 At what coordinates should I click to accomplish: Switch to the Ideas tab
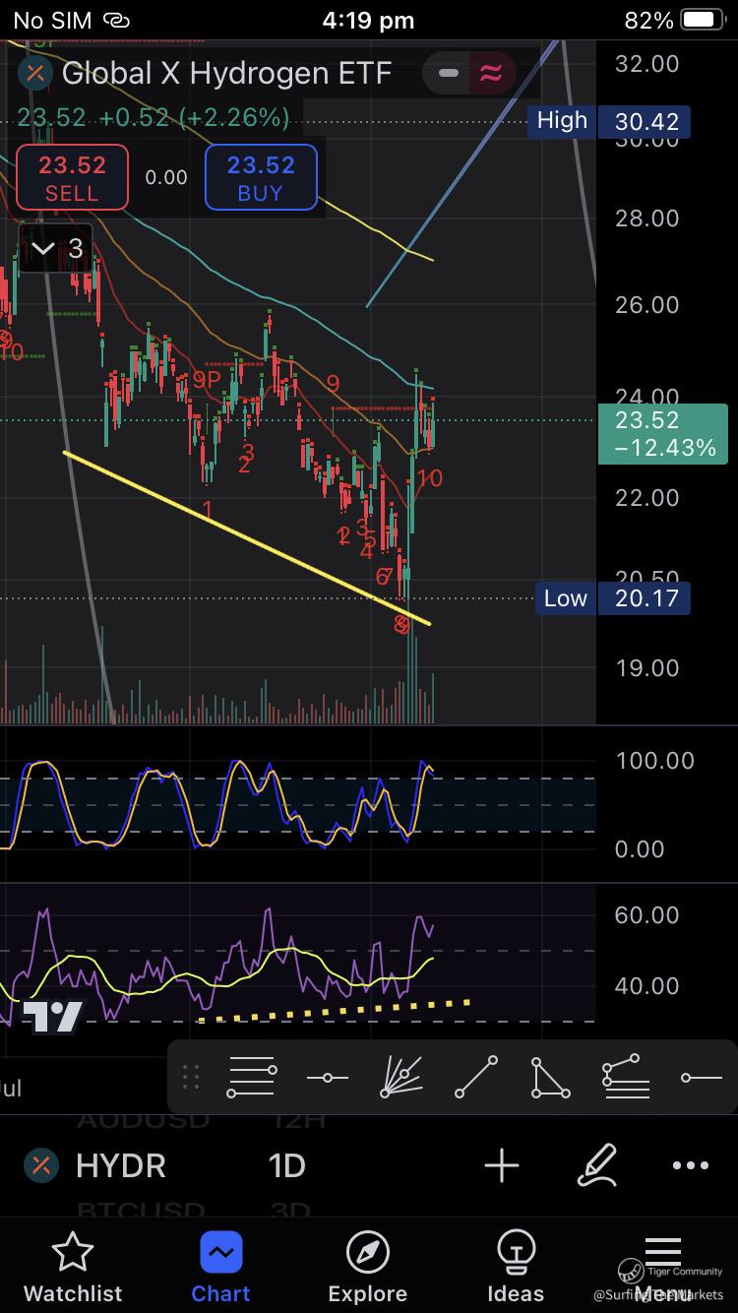(516, 1268)
